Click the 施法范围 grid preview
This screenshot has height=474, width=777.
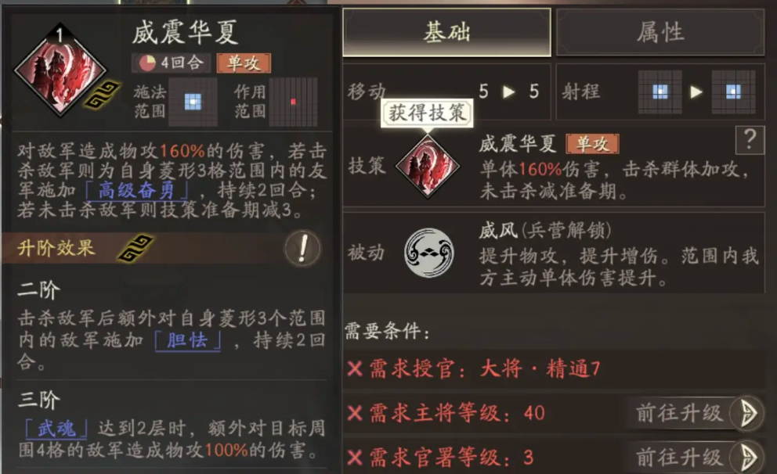(x=193, y=102)
